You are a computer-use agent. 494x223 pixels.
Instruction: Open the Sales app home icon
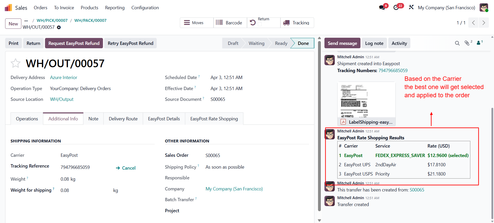(8, 8)
